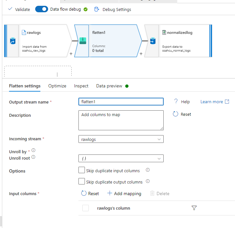Screen dimensions: 235x228
Task: Click the Incoming stream dropdown chevron
Action: [159, 139]
